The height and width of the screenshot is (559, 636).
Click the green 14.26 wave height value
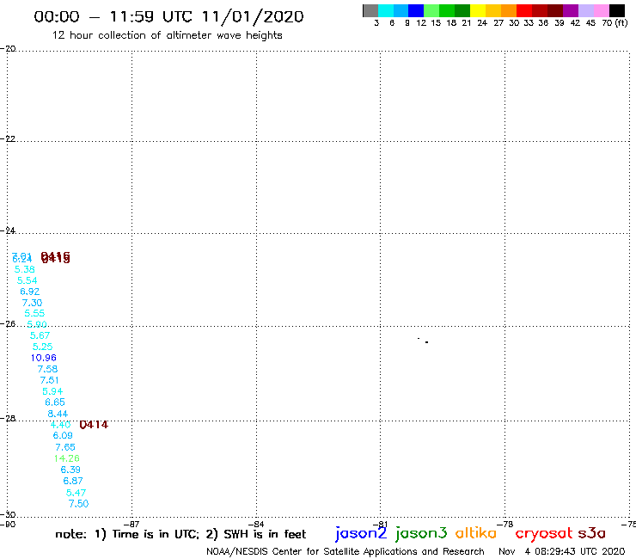coord(66,458)
